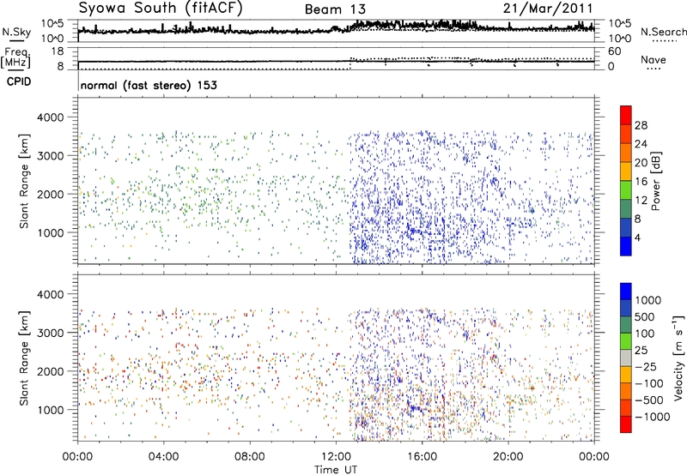
Task: Click the 'CPID' label
Action: pyautogui.click(x=18, y=81)
